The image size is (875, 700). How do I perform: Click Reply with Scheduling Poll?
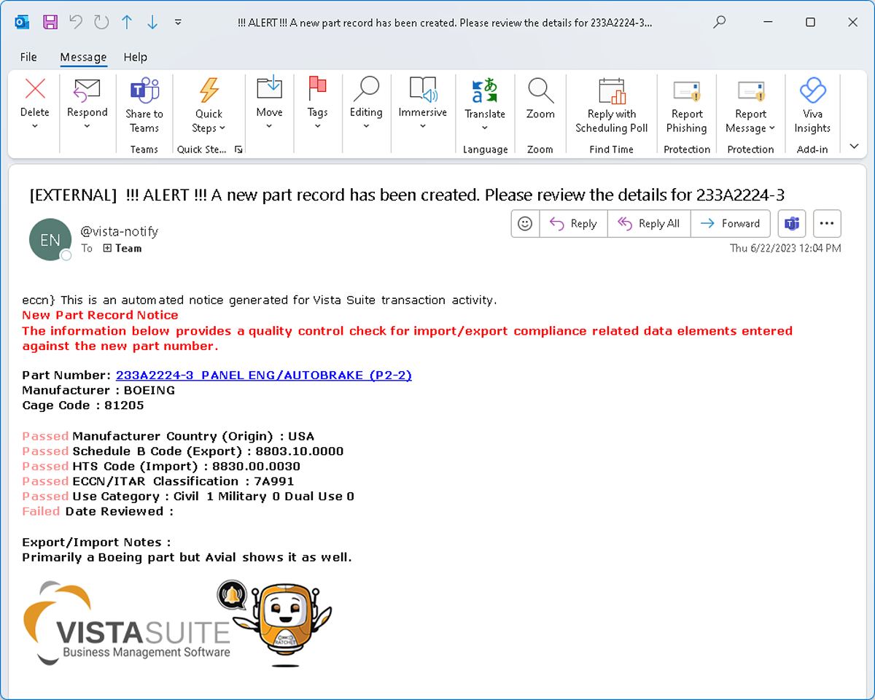pyautogui.click(x=612, y=105)
